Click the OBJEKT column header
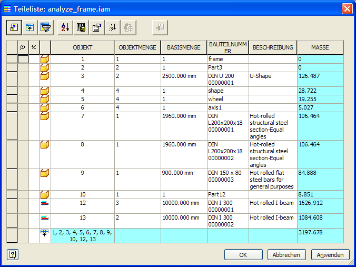This screenshot has width=356, height=267. [x=82, y=47]
